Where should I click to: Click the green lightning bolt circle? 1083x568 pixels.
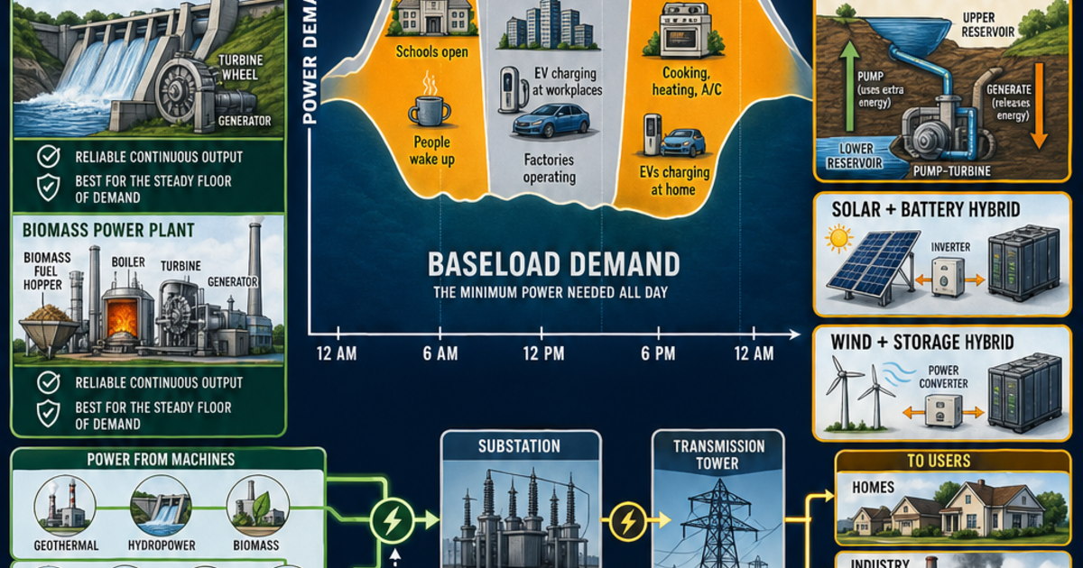coord(393,520)
